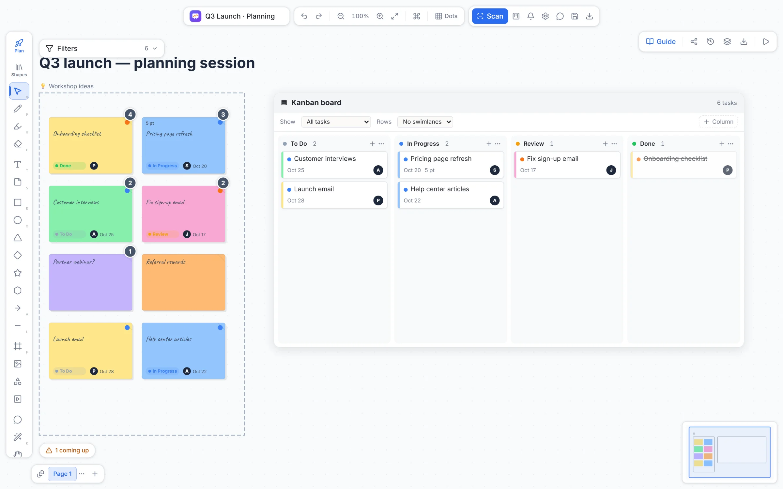Image resolution: width=783 pixels, height=489 pixels.
Task: Open version history clock icon
Action: (x=711, y=41)
